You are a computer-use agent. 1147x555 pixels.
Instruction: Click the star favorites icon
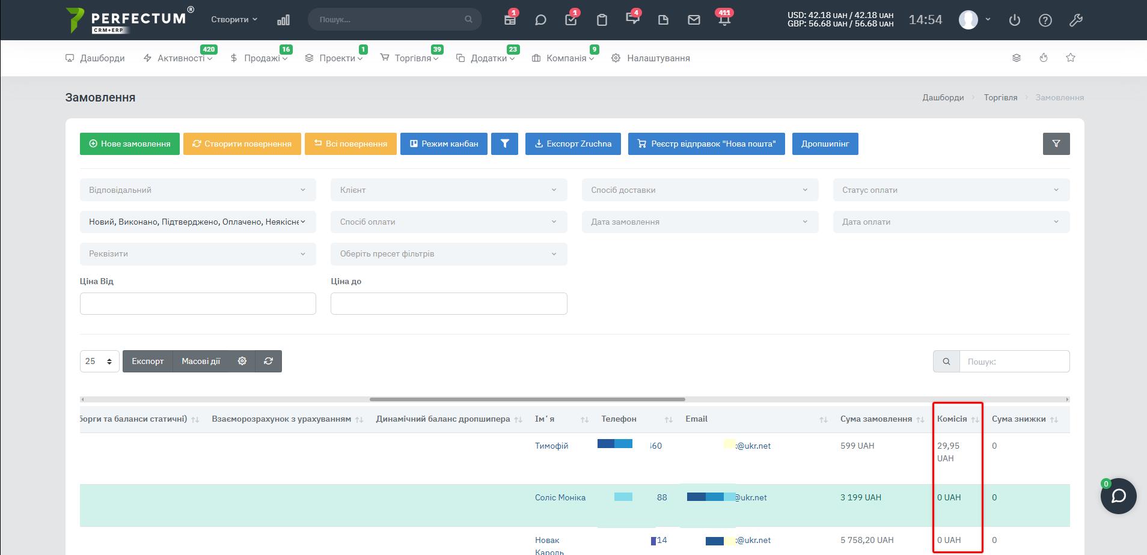[1071, 58]
